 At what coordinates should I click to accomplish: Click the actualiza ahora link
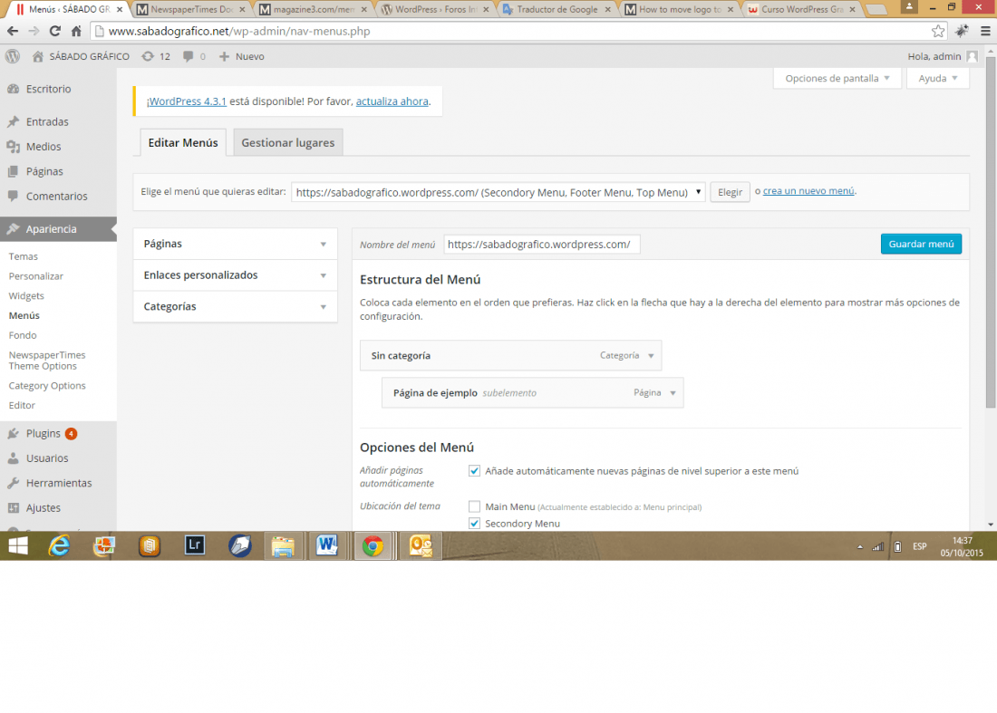click(x=392, y=101)
